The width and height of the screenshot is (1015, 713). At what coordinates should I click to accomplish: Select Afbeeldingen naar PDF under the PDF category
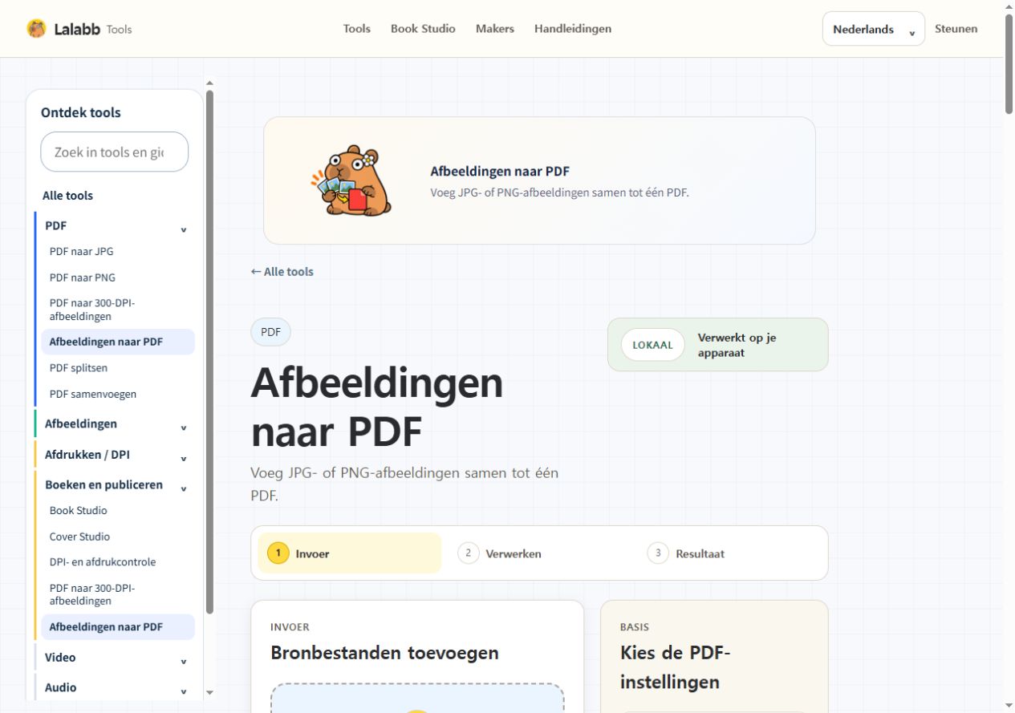pyautogui.click(x=117, y=342)
